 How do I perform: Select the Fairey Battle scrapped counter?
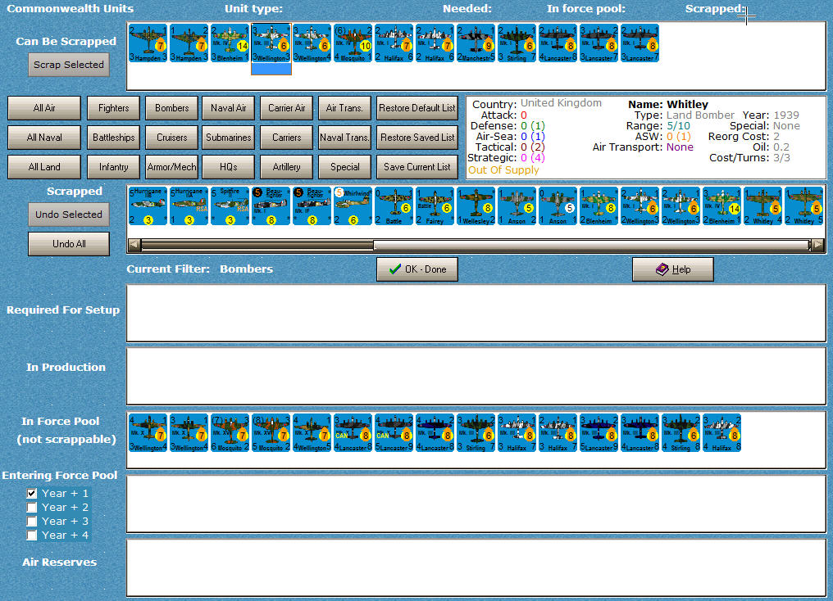click(x=435, y=206)
